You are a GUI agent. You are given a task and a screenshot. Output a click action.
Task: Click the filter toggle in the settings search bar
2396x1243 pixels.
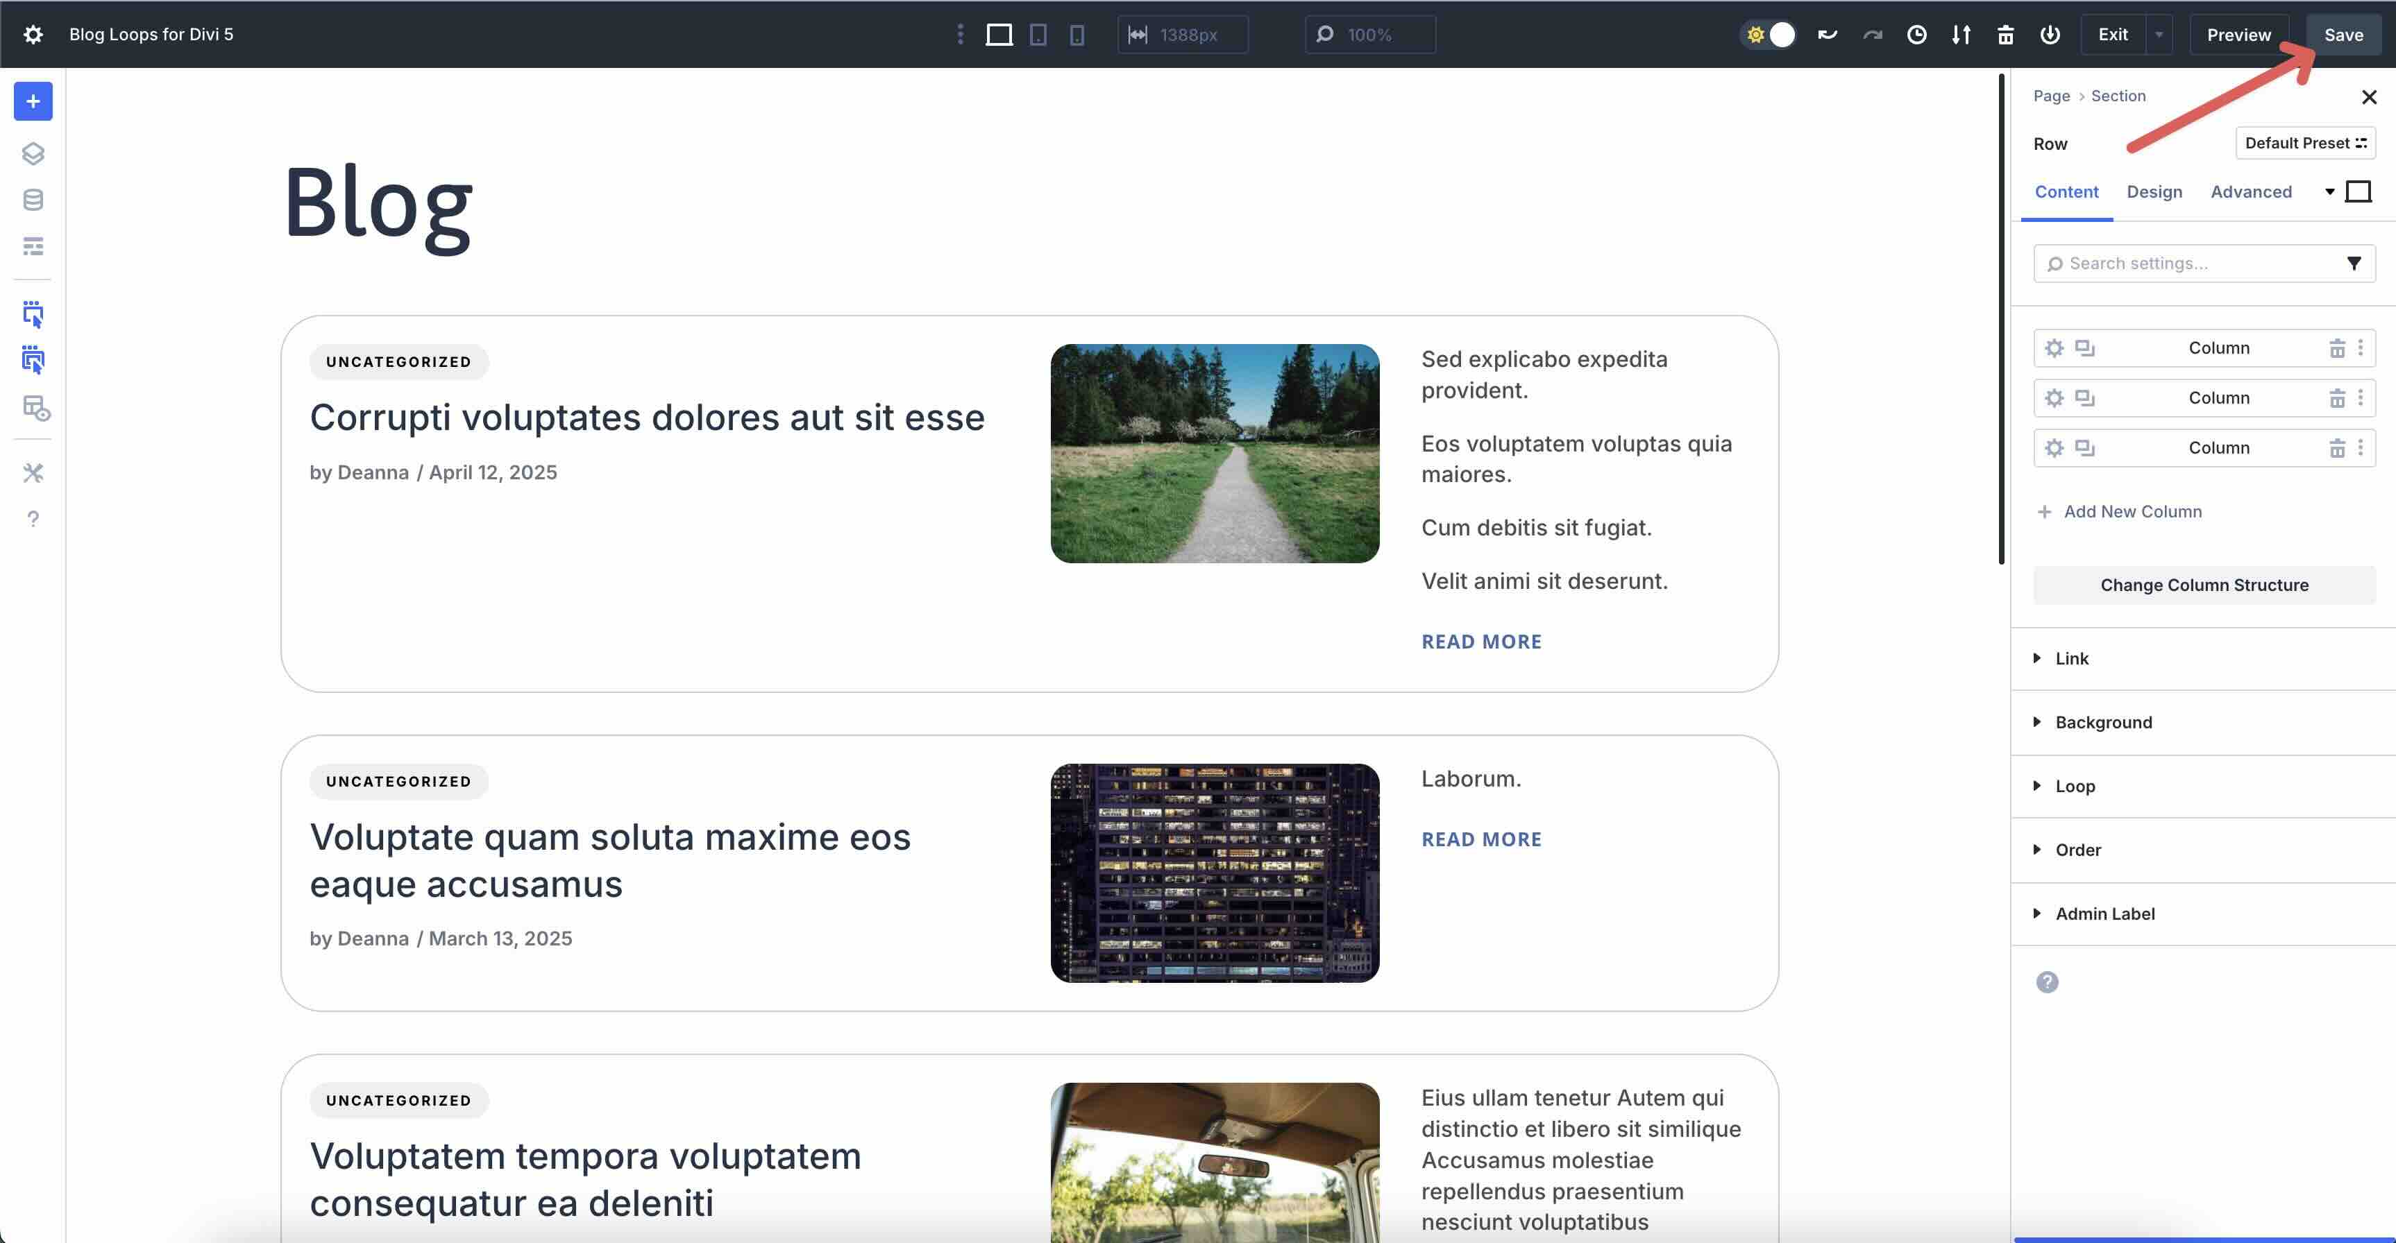pos(2355,263)
